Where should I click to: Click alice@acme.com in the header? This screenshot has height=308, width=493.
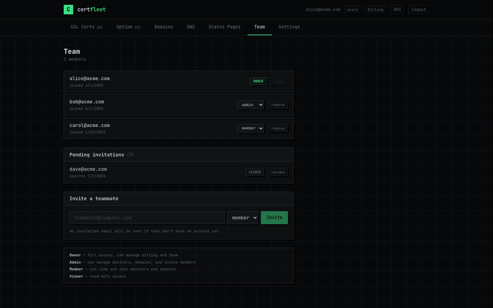(x=323, y=10)
